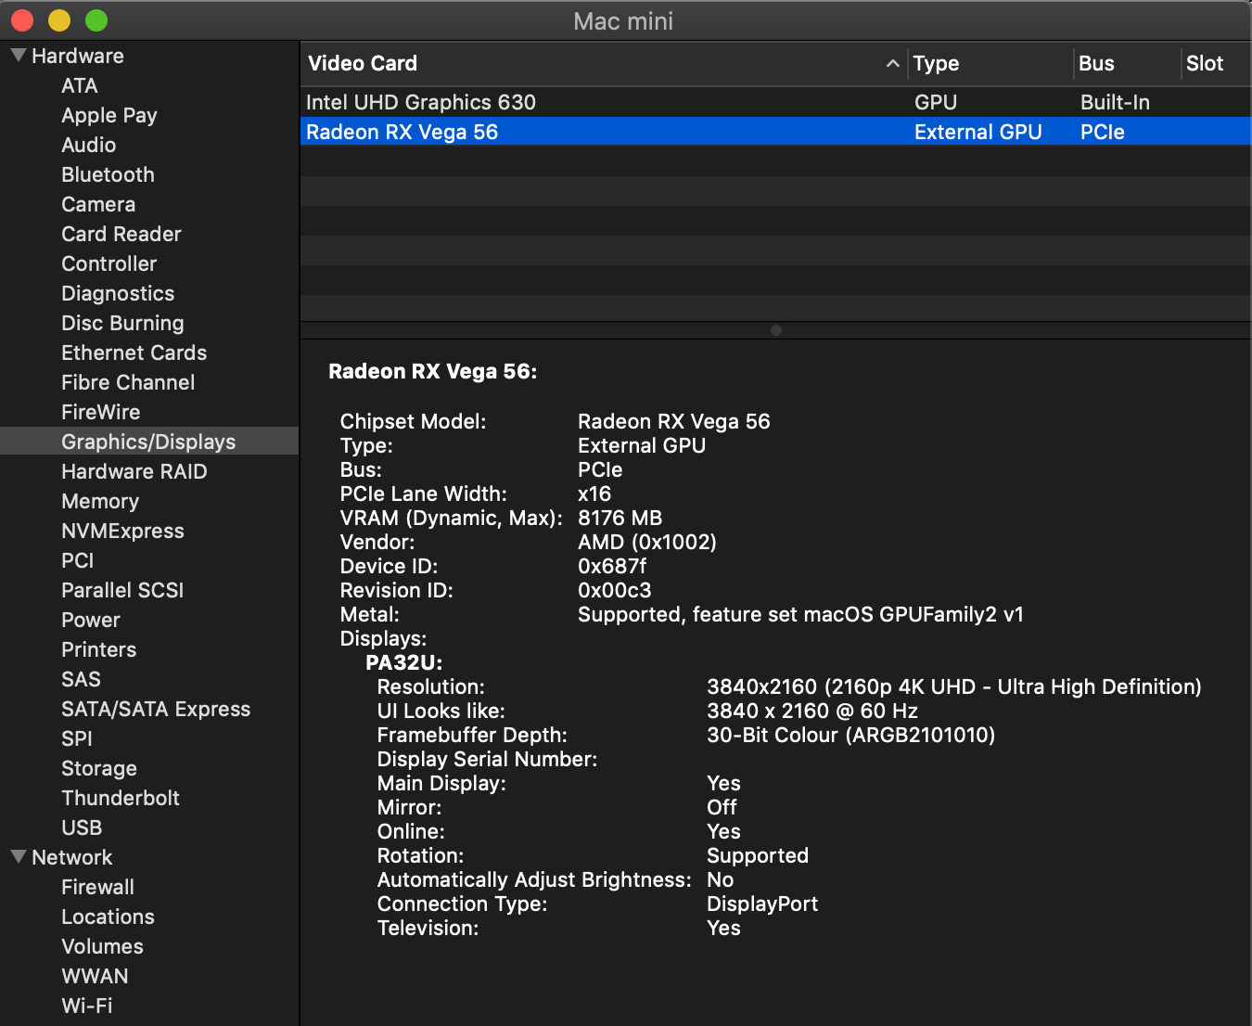Click the yellow minimize window button

click(59, 20)
